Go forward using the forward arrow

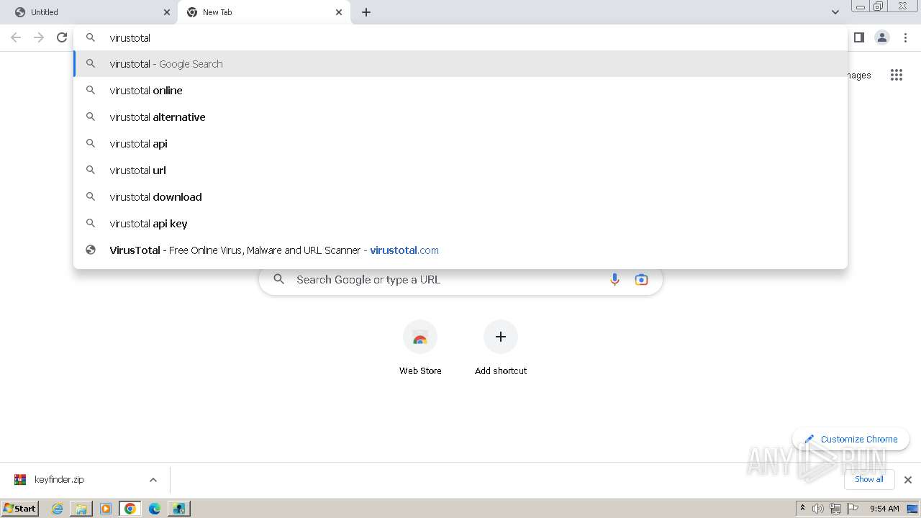tap(39, 37)
